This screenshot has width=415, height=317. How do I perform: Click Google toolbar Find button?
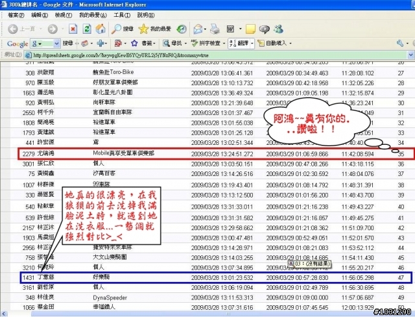(172, 44)
